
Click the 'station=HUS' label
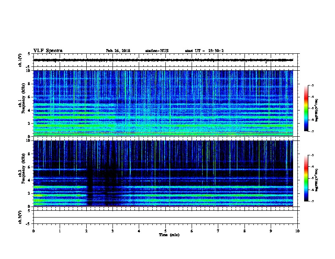(x=157, y=51)
